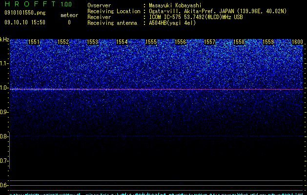Image resolution: width=307 pixels, height=195 pixels.
Task: Click the HROFFT title text
Action: pos(30,4)
